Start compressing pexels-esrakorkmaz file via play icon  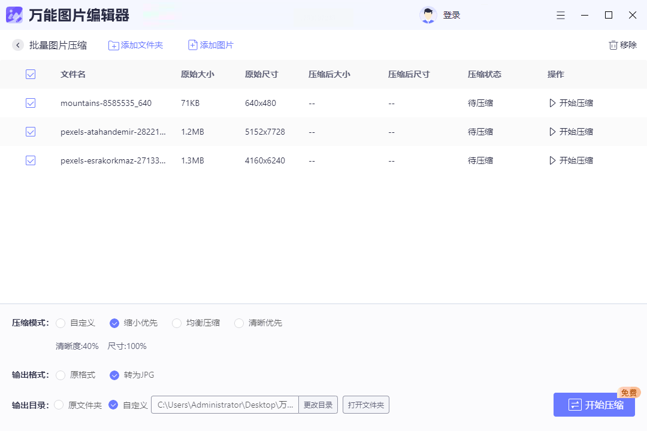pyautogui.click(x=552, y=160)
